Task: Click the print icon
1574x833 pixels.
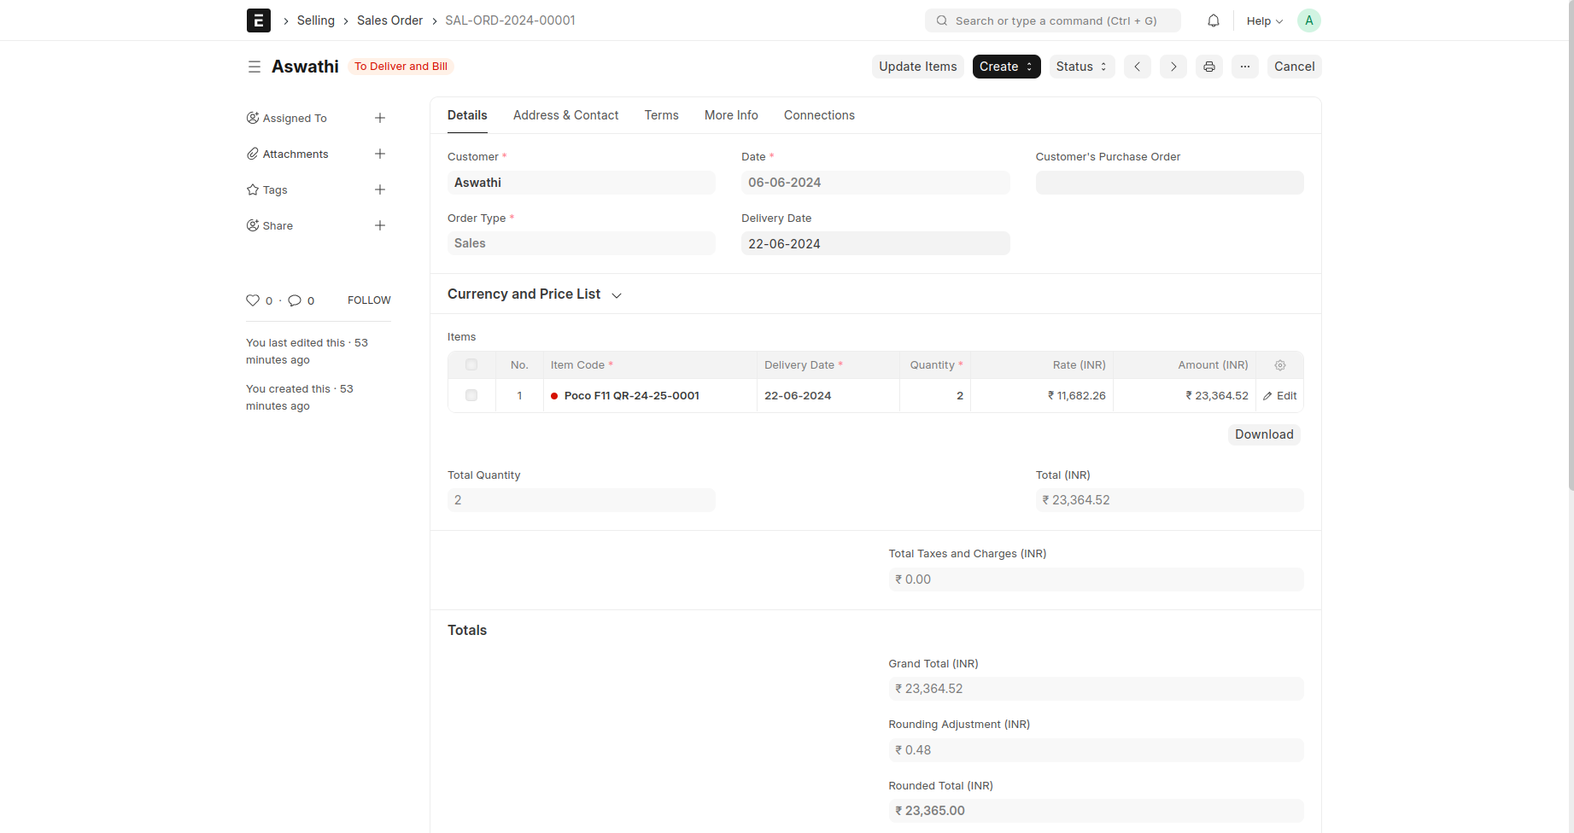Action: (x=1208, y=67)
